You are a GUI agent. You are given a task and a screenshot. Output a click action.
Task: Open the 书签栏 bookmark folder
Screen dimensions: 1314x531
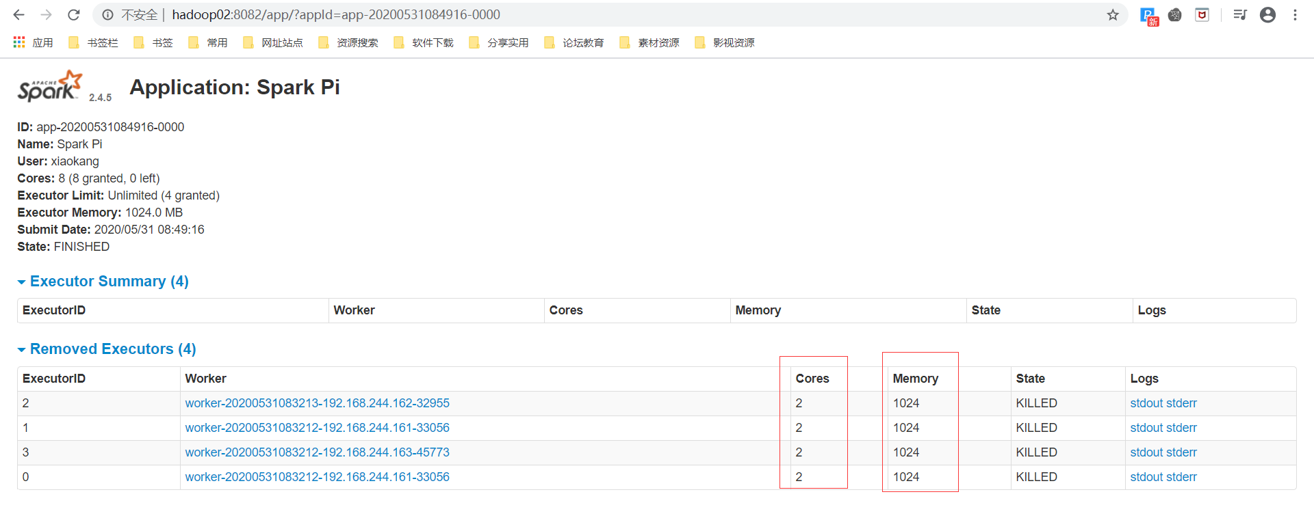pyautogui.click(x=93, y=42)
